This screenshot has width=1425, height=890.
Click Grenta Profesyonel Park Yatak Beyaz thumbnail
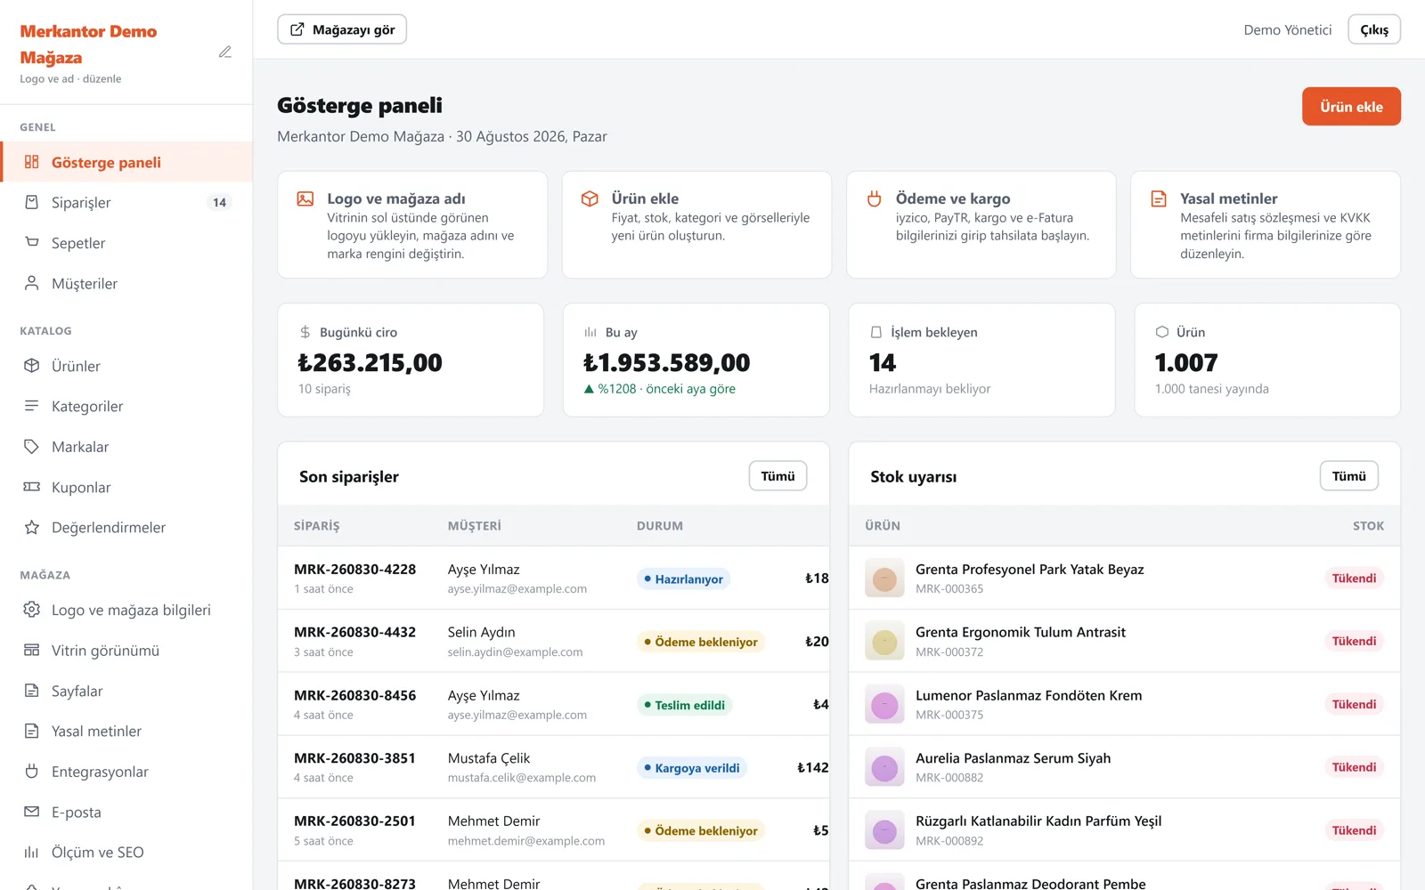point(884,578)
